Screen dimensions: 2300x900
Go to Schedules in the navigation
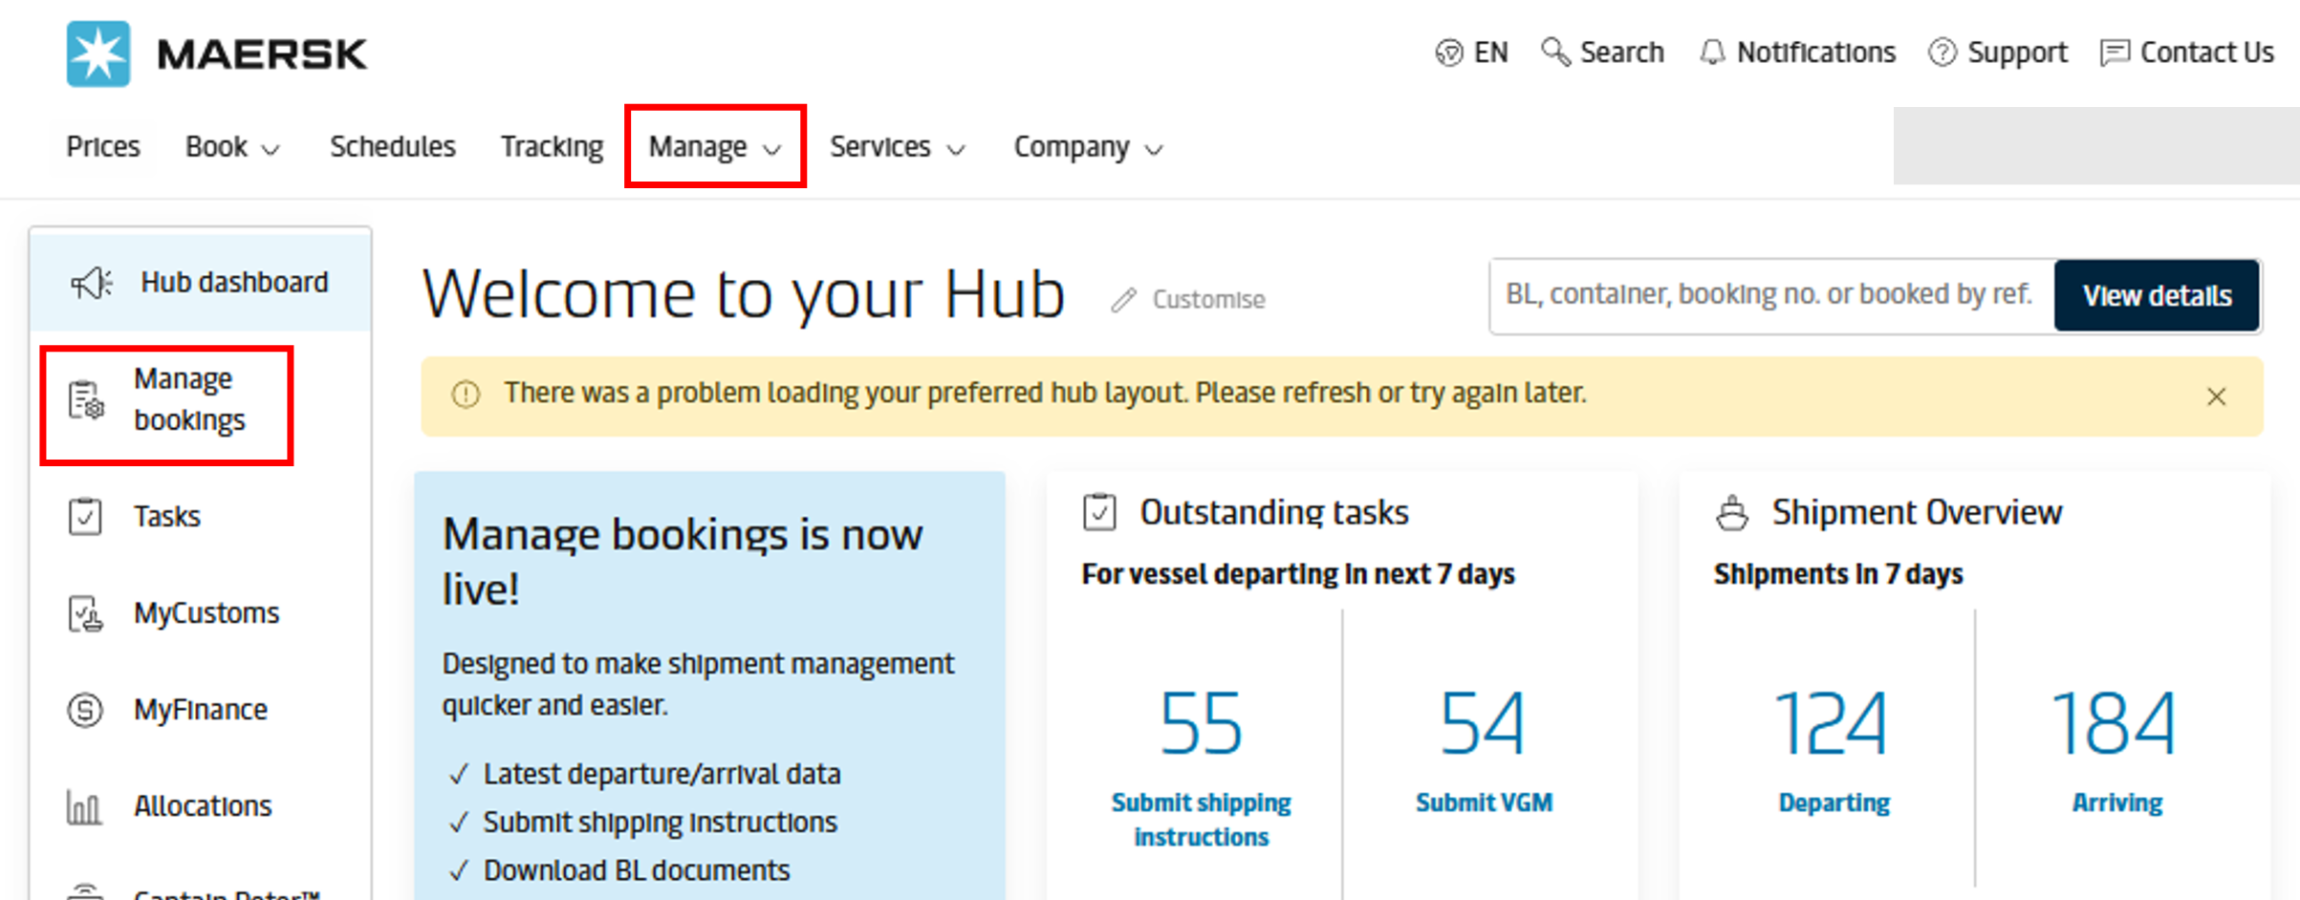click(393, 147)
